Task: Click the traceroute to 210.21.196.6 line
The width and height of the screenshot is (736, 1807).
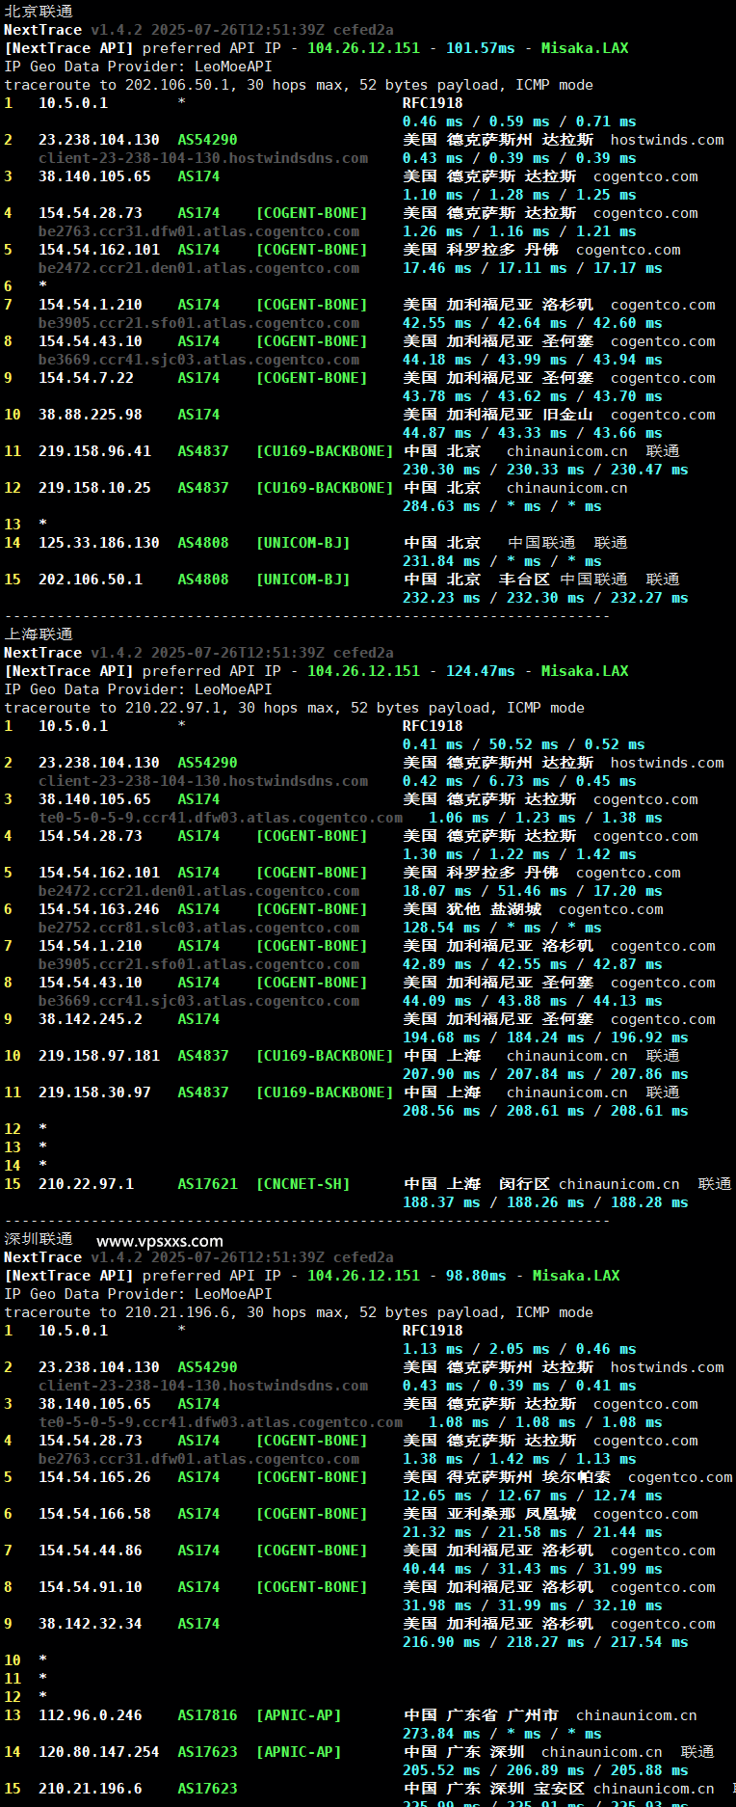Action: [x=299, y=1312]
